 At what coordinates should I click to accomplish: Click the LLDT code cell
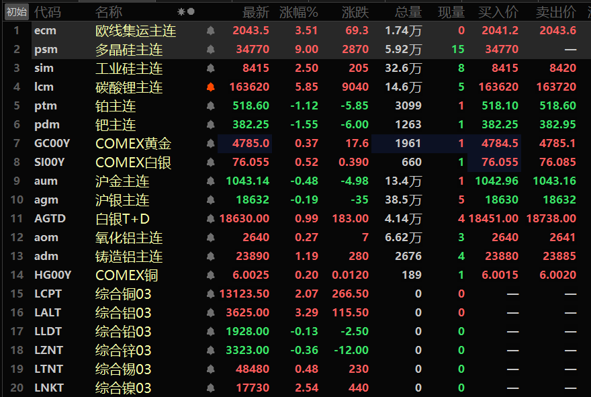pos(48,331)
